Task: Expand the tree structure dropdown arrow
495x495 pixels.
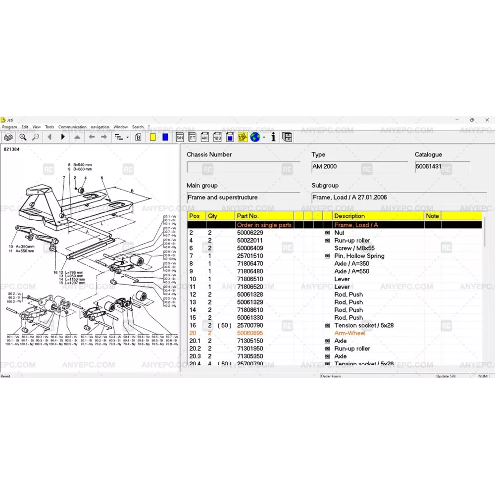Action: tap(128, 138)
